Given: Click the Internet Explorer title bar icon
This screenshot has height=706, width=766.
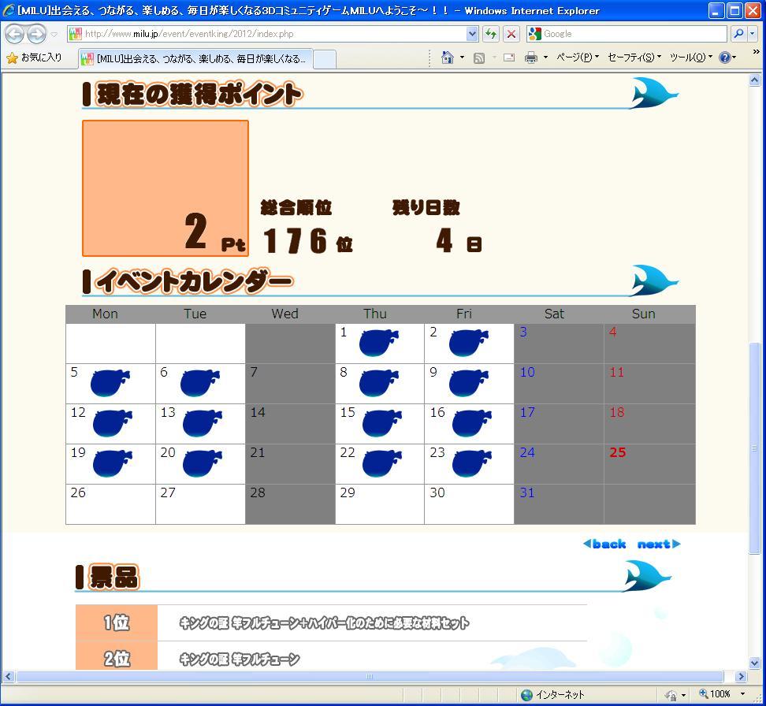Looking at the screenshot, I should [9, 10].
